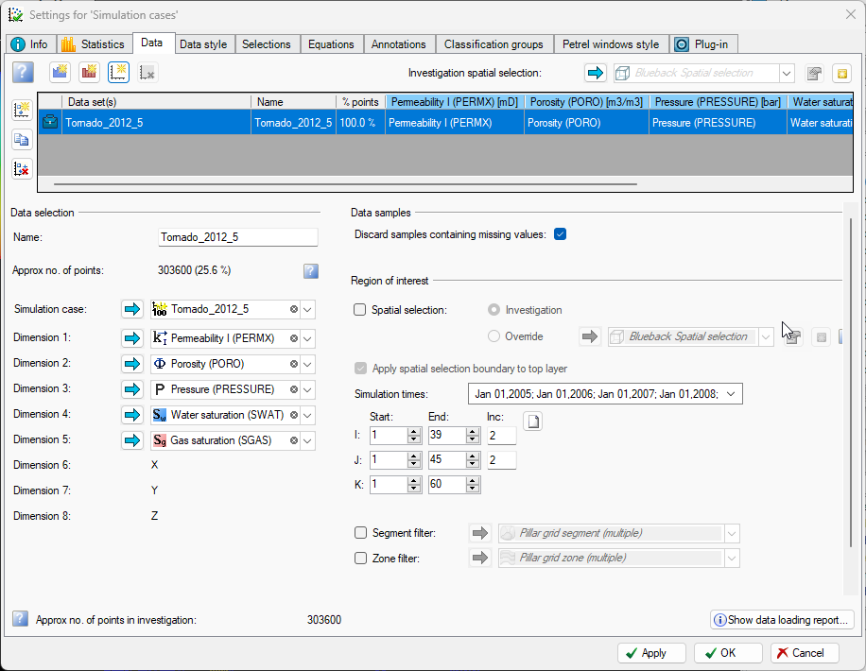Viewport: 866px width, 671px height.
Task: Click blue arrow beside Investigation spatial selection
Action: (x=596, y=73)
